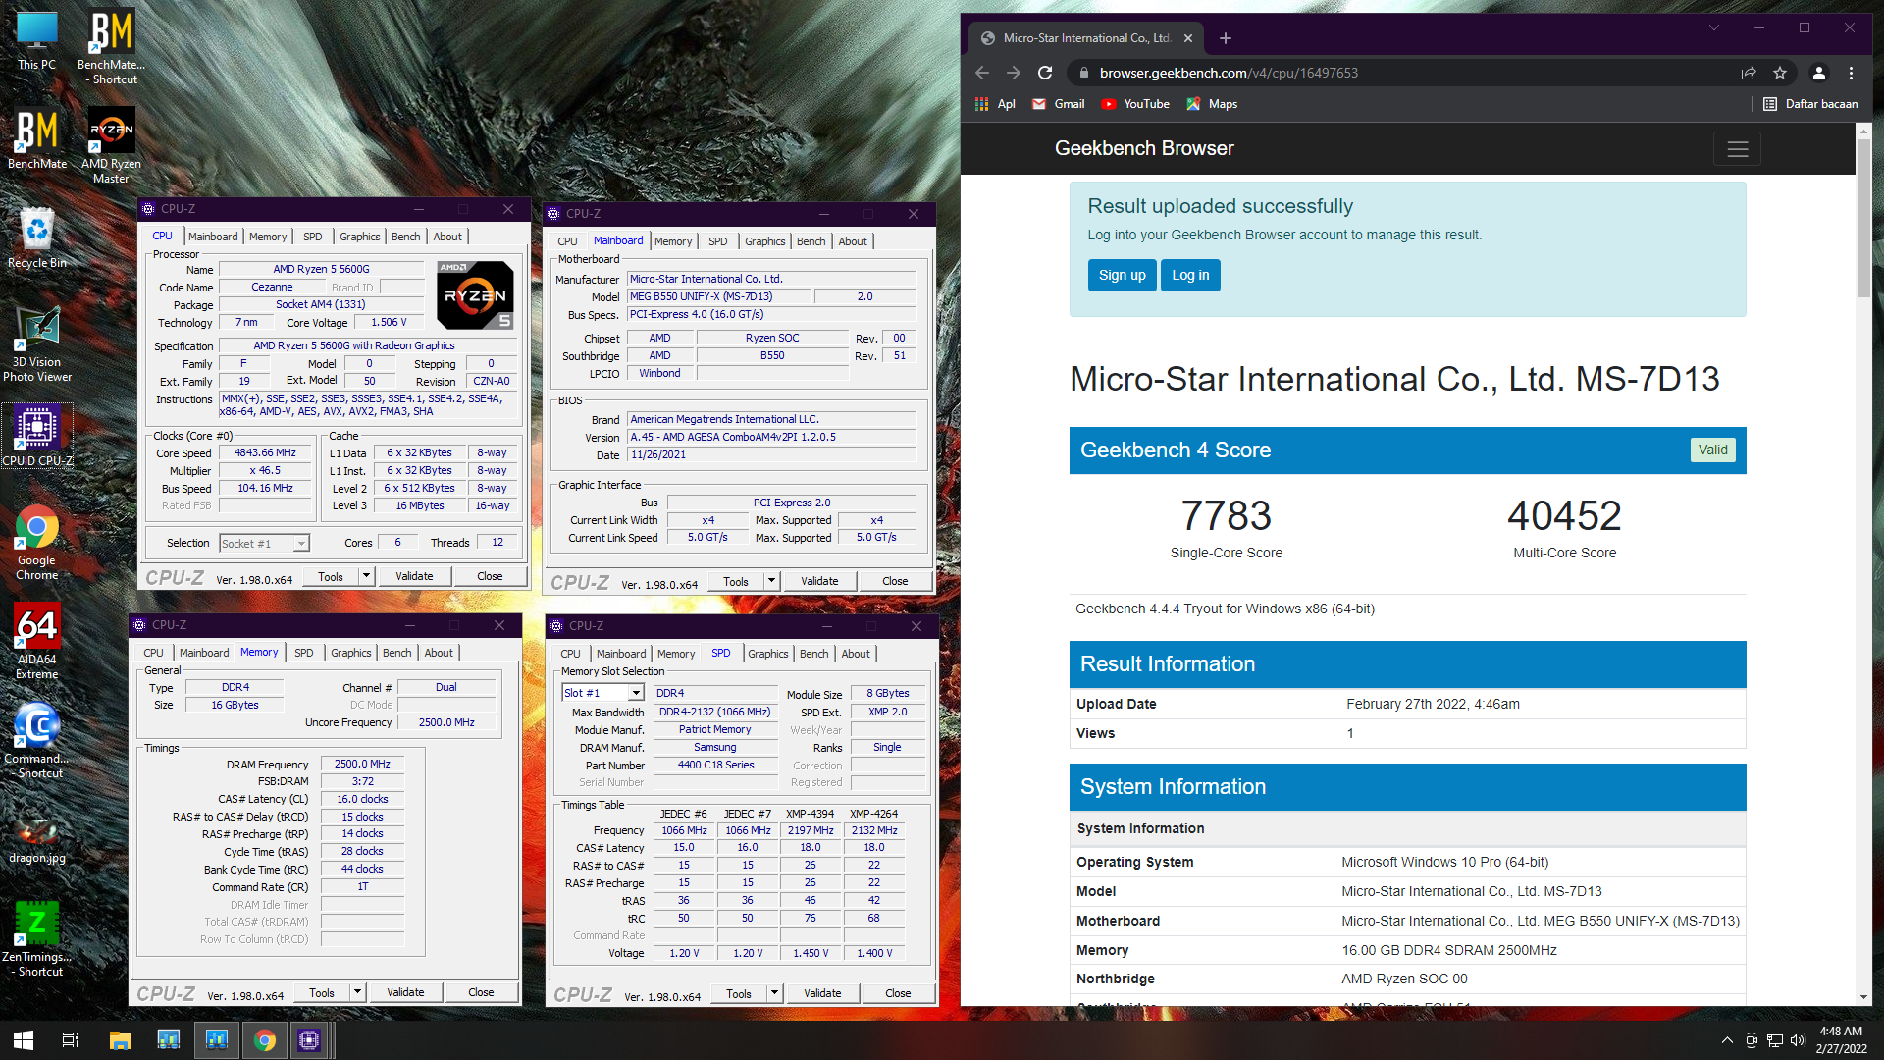Click the taskbar clock
The image size is (1884, 1060).
(x=1840, y=1040)
